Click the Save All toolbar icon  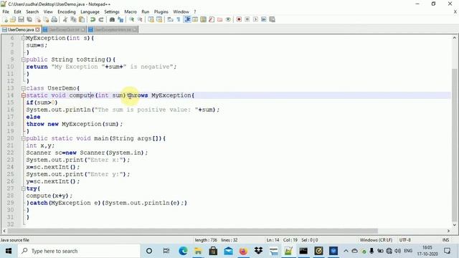[29, 19]
